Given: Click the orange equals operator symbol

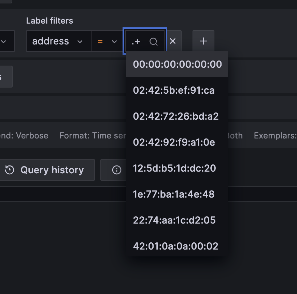Looking at the screenshot, I should pos(100,41).
